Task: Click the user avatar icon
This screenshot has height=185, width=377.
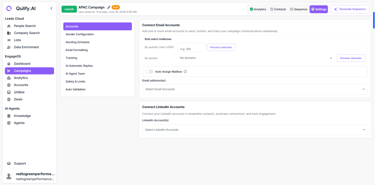Action: (x=9, y=176)
